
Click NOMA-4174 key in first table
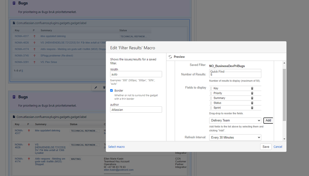coord(22,49)
